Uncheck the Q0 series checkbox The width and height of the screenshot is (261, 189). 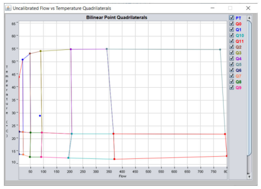pos(232,23)
